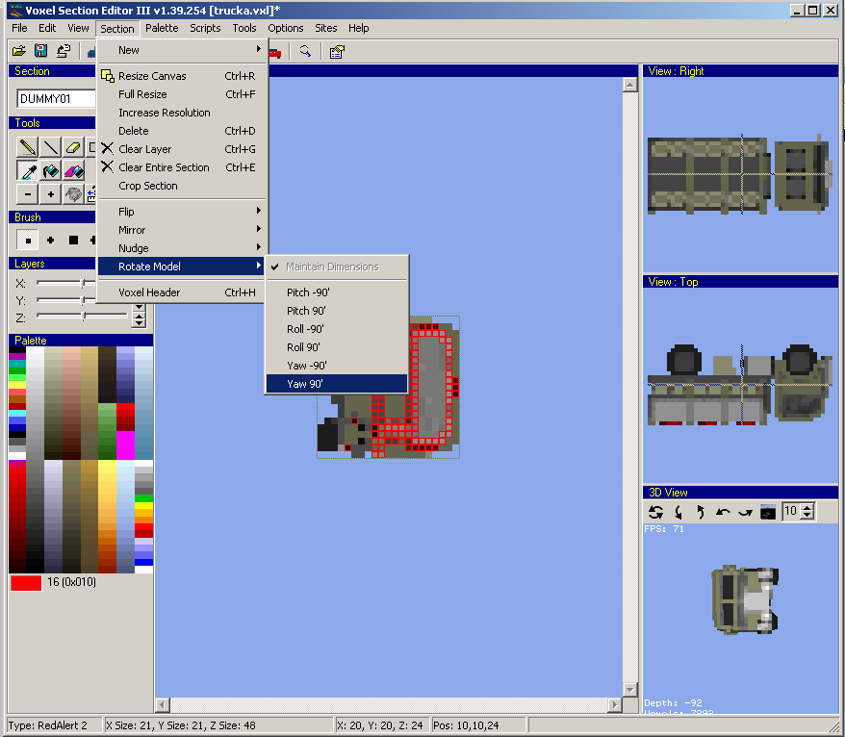Screen dimensions: 845x737
Task: Click the magnifier search toolbar icon
Action: (x=305, y=51)
